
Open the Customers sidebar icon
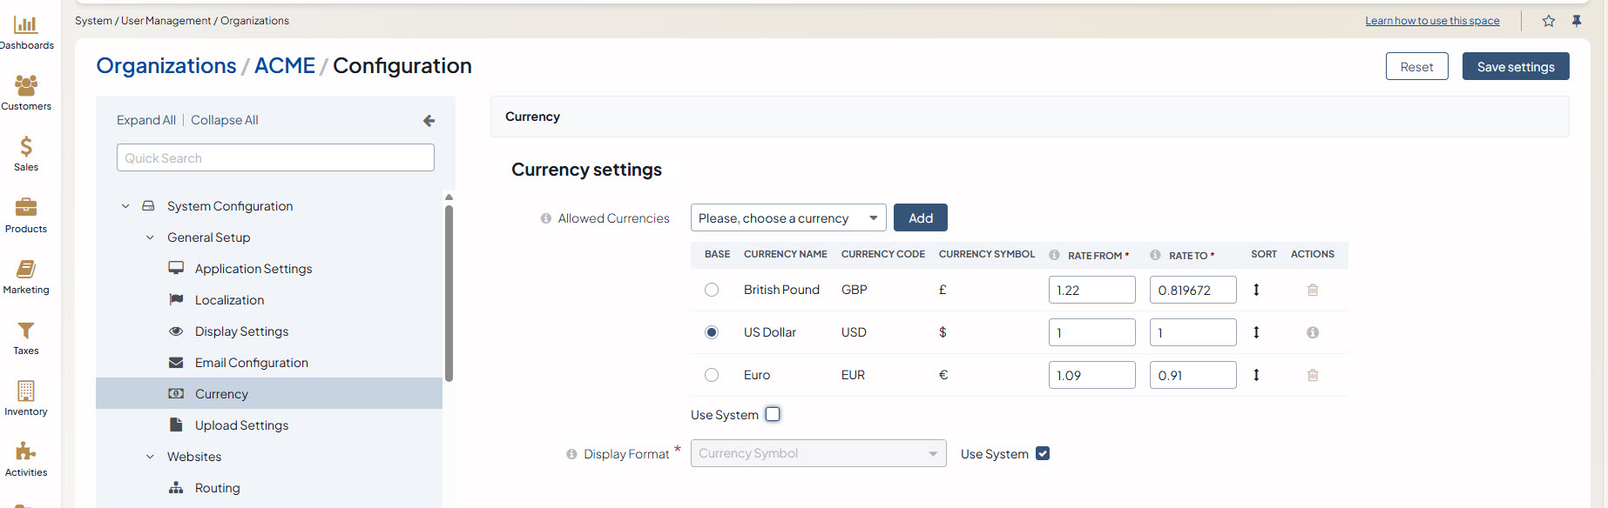(26, 85)
